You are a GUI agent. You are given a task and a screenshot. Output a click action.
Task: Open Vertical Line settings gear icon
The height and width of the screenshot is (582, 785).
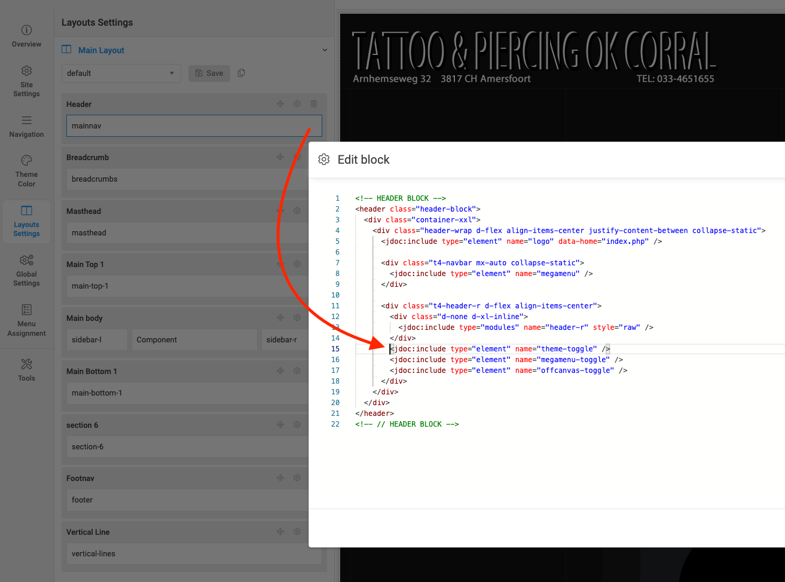click(x=297, y=532)
